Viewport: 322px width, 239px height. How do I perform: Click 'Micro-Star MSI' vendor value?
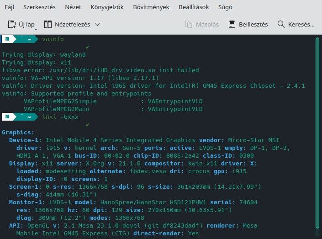pyautogui.click(x=253, y=140)
